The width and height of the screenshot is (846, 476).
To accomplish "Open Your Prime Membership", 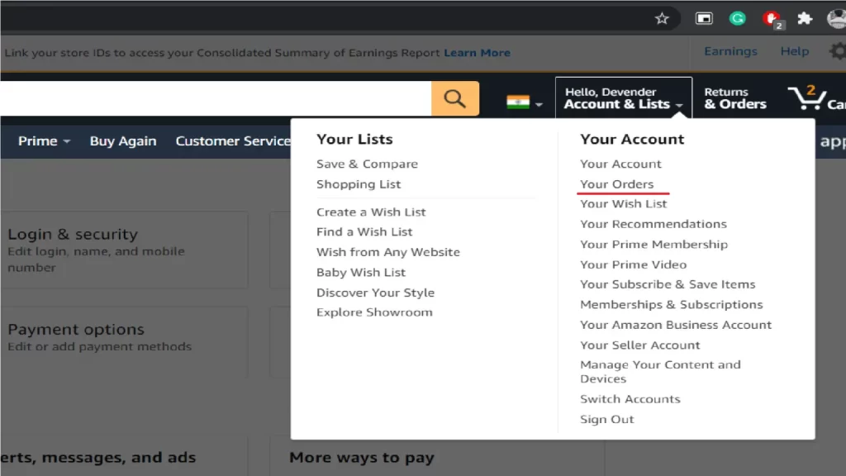I will click(654, 244).
